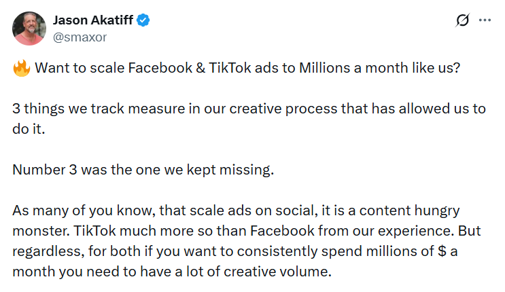
Task: Click the "Number 3 was the one" sentence
Action: coord(143,169)
